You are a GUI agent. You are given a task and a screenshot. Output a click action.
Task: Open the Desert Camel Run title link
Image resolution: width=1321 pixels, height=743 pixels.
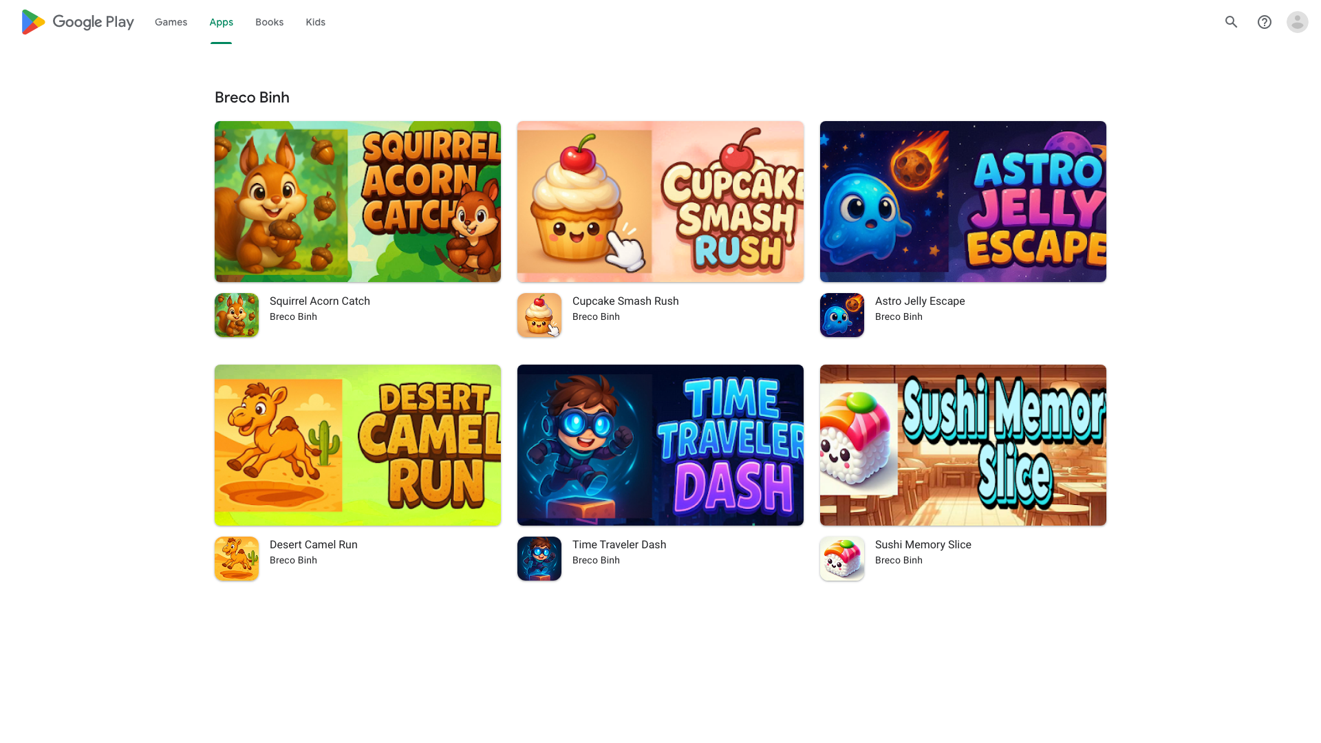pyautogui.click(x=314, y=545)
